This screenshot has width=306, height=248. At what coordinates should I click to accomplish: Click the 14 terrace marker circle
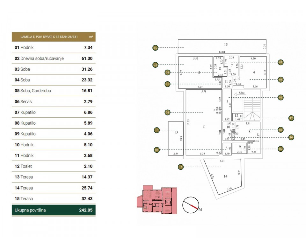[x=181, y=167]
